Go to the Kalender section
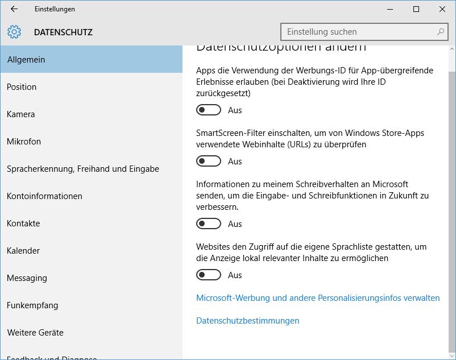The width and height of the screenshot is (456, 360). click(92, 251)
